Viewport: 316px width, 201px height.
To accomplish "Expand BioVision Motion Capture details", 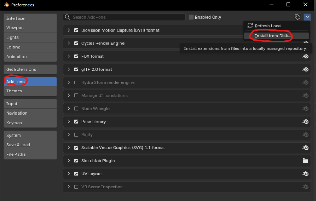I will (69, 30).
